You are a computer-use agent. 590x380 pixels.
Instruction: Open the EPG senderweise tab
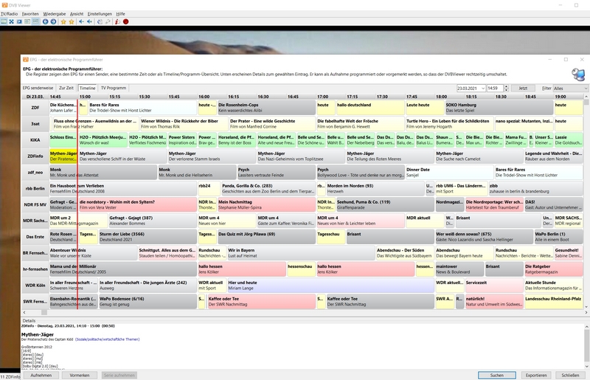click(38, 88)
